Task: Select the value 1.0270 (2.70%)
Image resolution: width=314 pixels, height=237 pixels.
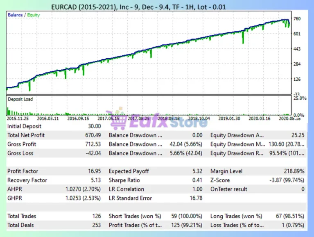Action: tap(83, 189)
